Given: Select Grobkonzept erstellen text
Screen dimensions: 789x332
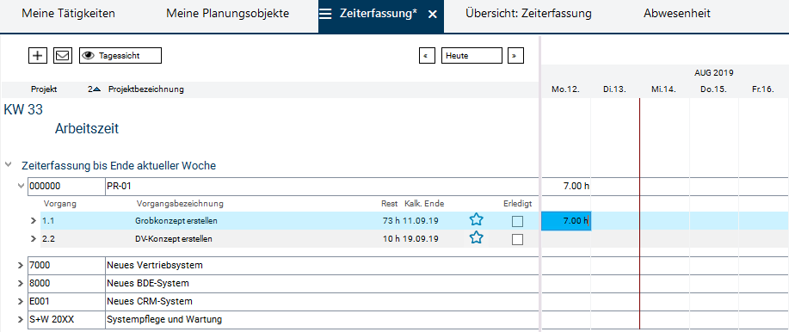Looking at the screenshot, I should pos(176,221).
